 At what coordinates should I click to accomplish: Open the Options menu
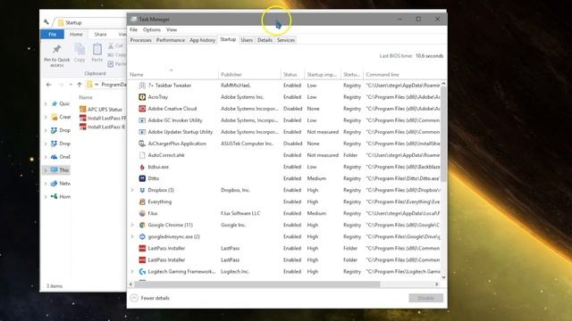pos(152,29)
